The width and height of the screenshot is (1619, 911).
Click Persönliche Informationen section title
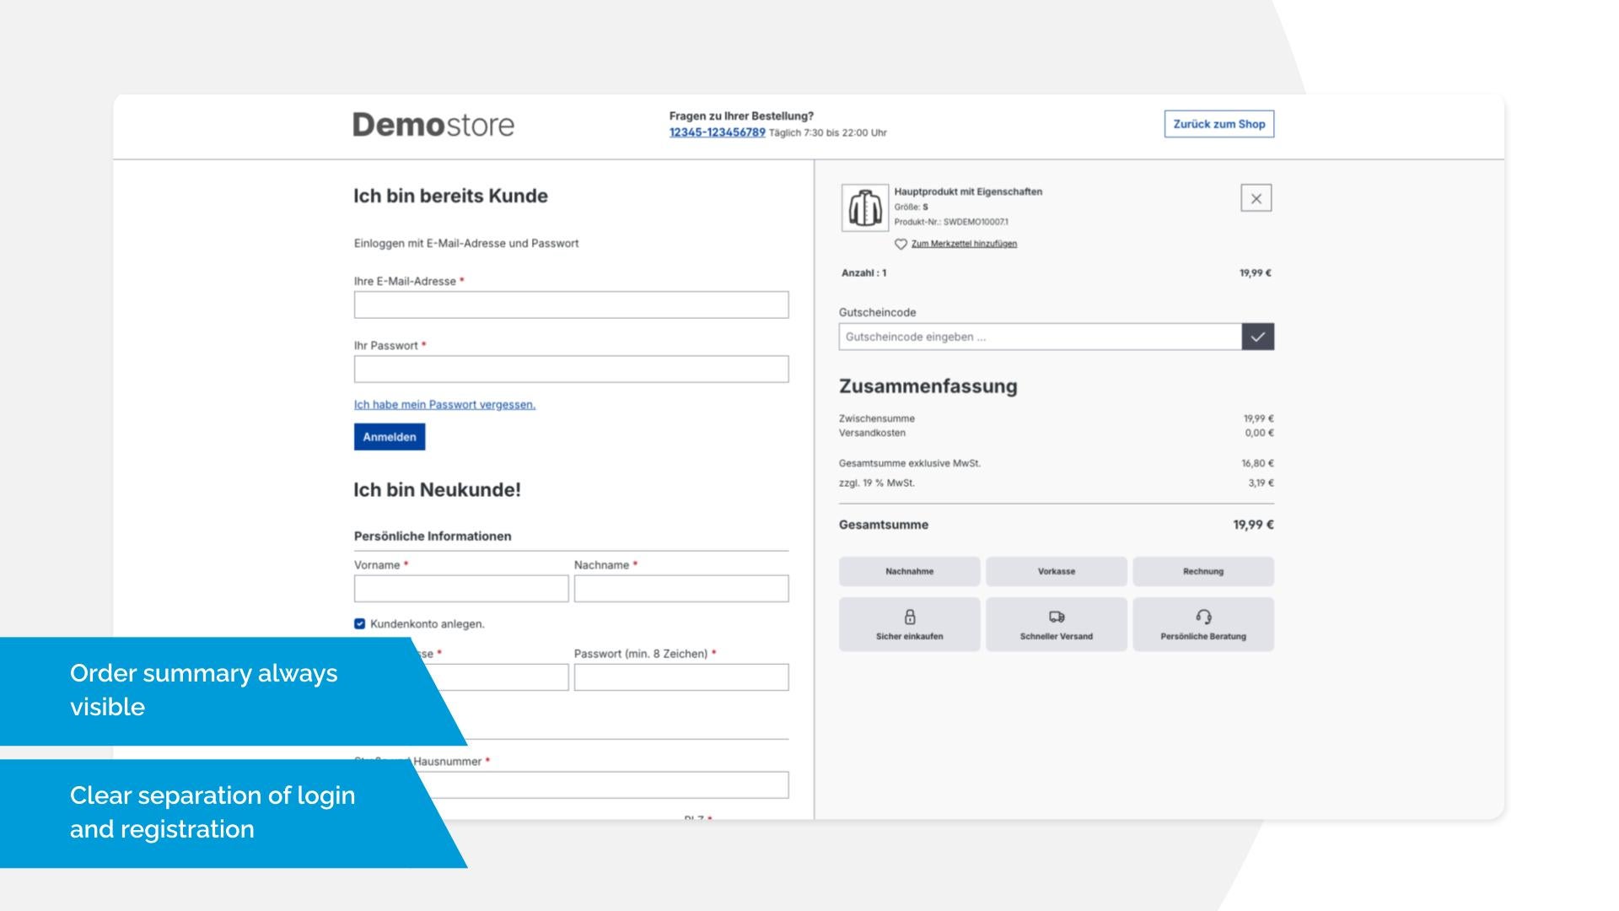click(433, 536)
